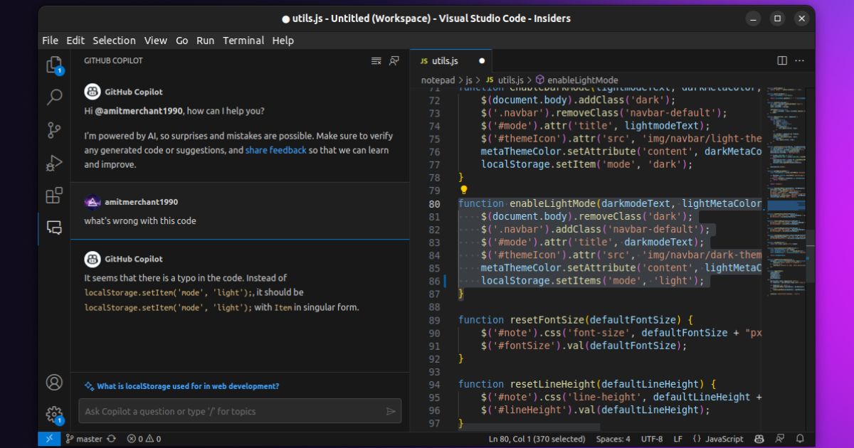854x448 pixels.
Task: Click line number 89 in the gutter
Action: click(x=434, y=320)
